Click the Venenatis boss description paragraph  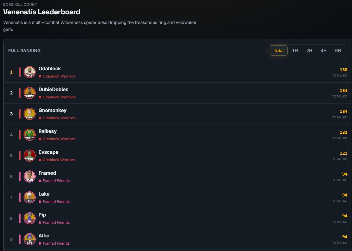tap(100, 26)
